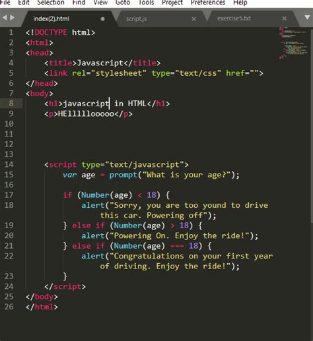Open the Edit menu

(x=24, y=3)
